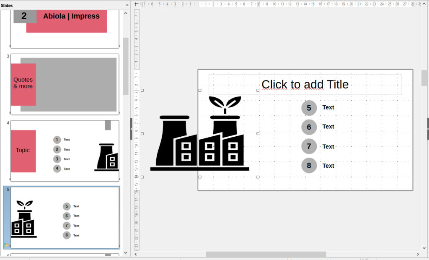Click the horizontal scrollbar right arrow
Viewport: 429px width, 260px height.
pos(418,254)
